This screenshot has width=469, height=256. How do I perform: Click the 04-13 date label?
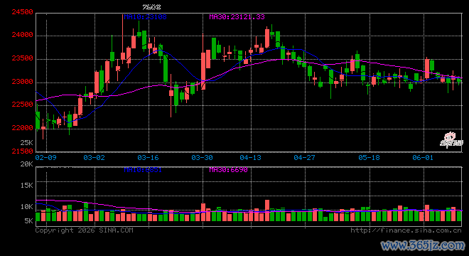(x=251, y=158)
